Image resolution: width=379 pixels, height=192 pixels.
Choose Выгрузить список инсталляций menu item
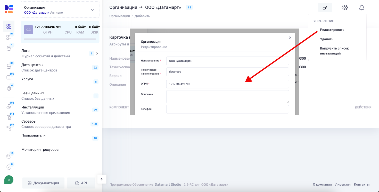334,51
